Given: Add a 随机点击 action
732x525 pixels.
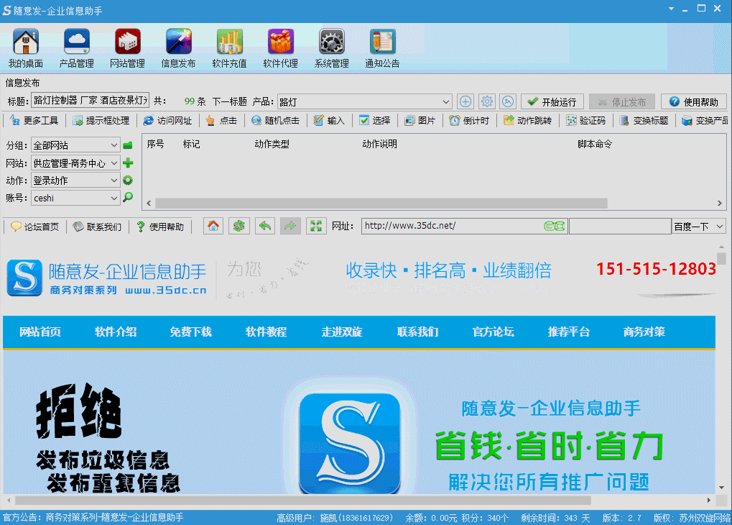Looking at the screenshot, I should [x=275, y=121].
